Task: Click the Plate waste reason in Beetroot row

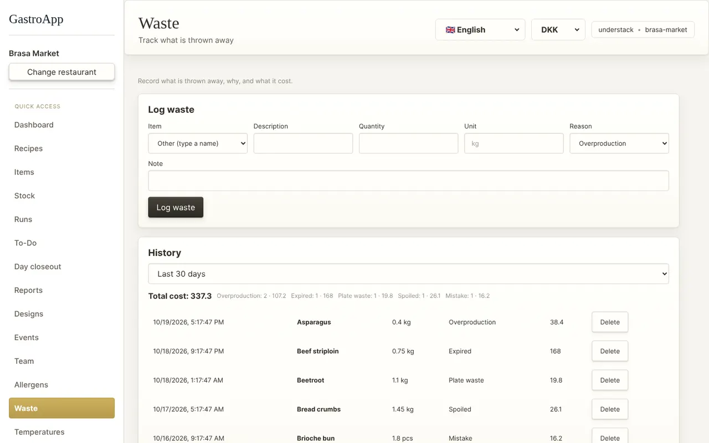Action: 466,380
